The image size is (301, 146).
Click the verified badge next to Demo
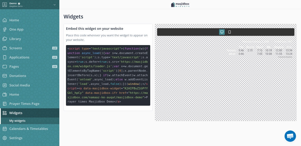(x=19, y=3)
